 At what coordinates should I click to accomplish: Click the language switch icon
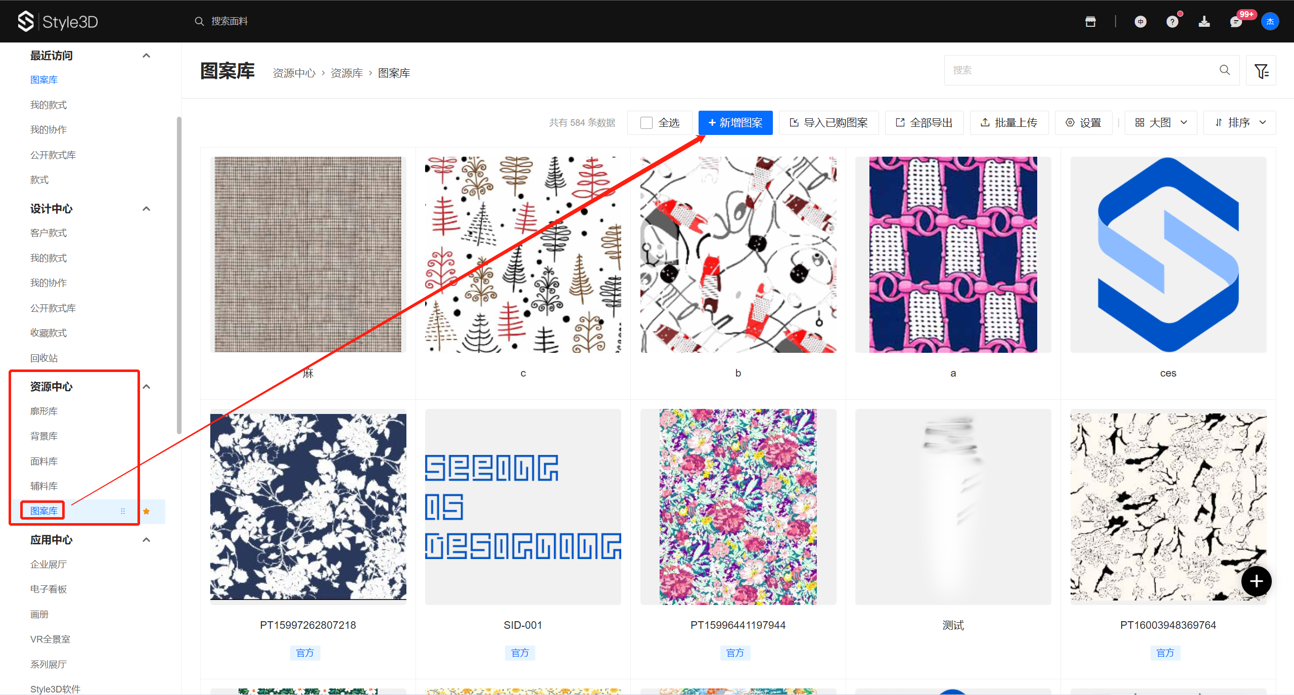point(1140,22)
